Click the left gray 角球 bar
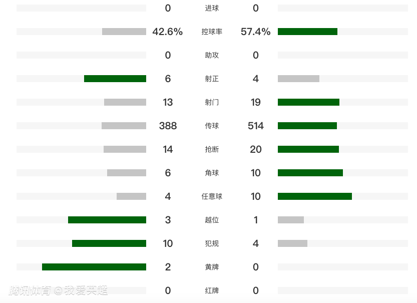Viewport: 417px width, 303px height. click(x=127, y=173)
